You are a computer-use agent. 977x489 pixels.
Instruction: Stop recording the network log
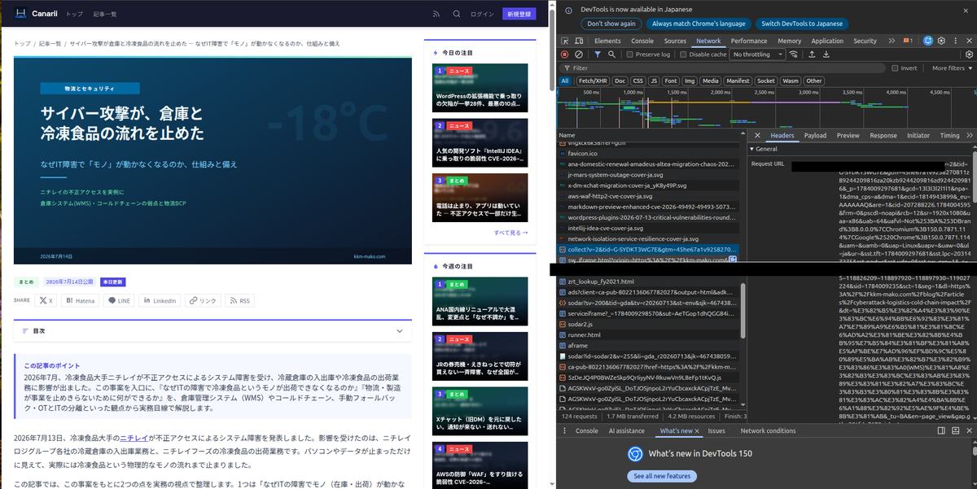pyautogui.click(x=566, y=55)
